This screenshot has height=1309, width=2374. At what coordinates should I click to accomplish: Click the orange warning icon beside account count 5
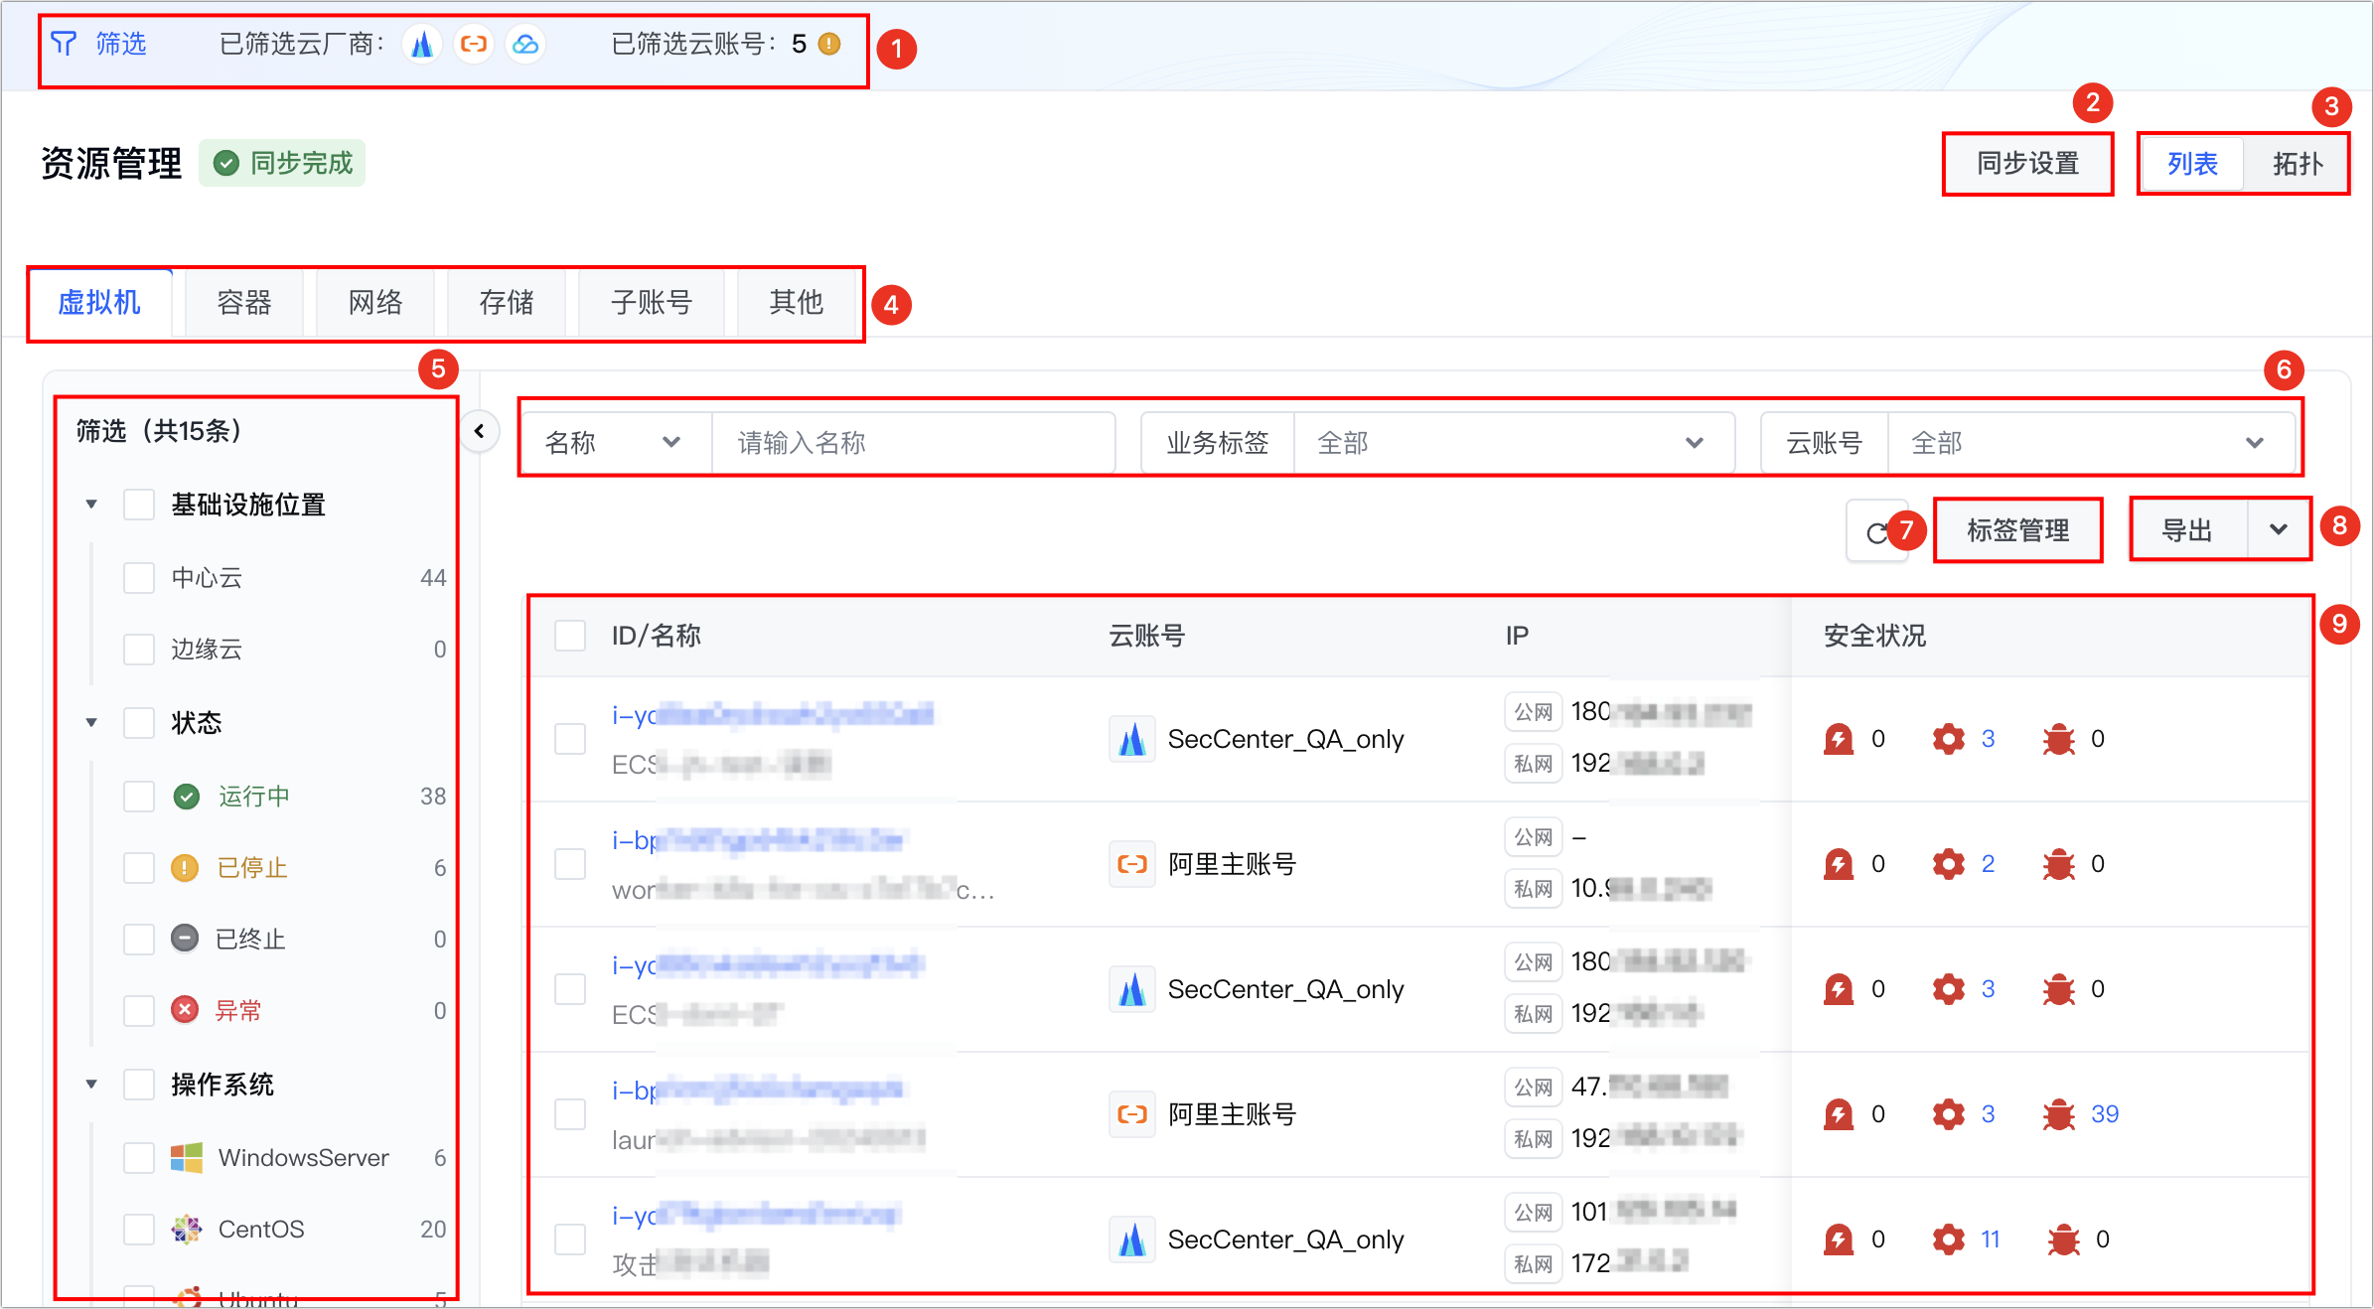(x=829, y=44)
